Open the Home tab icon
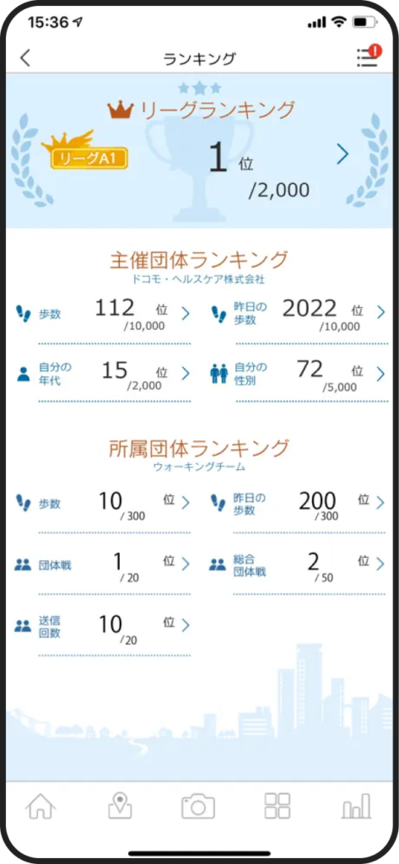Viewport: 399px width, 864px height. coord(41,807)
